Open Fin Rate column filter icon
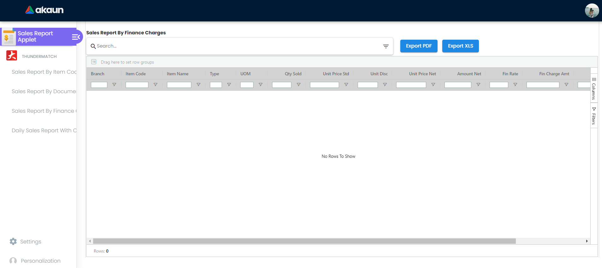 [515, 85]
